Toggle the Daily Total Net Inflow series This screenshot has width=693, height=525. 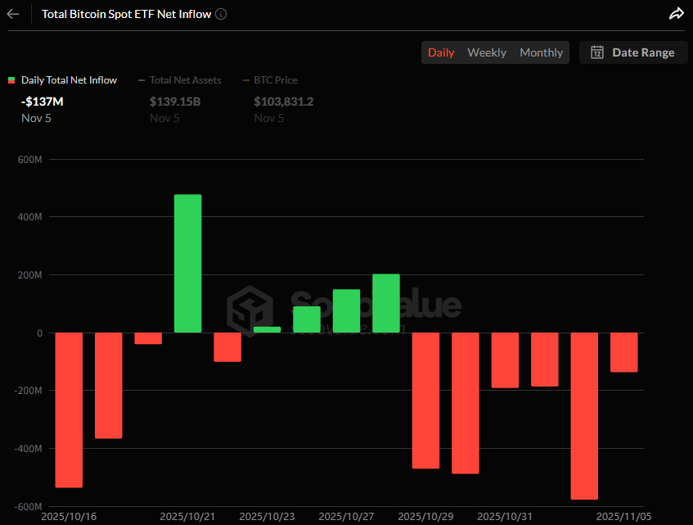(x=69, y=80)
